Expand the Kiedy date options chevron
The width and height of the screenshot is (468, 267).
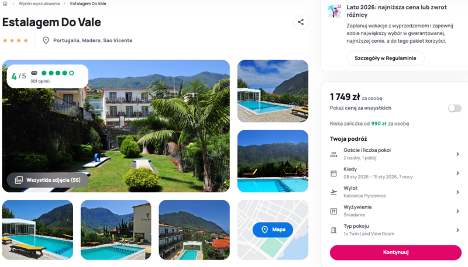coord(457,173)
